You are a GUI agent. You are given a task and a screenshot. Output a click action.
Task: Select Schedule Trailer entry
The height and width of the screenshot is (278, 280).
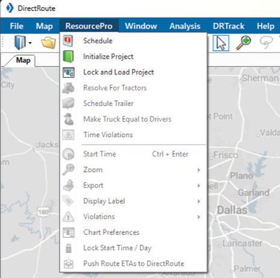tap(134, 103)
